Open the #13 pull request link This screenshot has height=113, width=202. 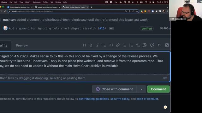[x=102, y=28]
